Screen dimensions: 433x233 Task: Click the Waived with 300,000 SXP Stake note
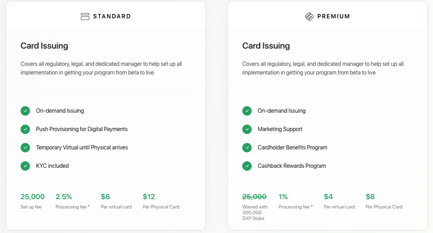(x=255, y=212)
